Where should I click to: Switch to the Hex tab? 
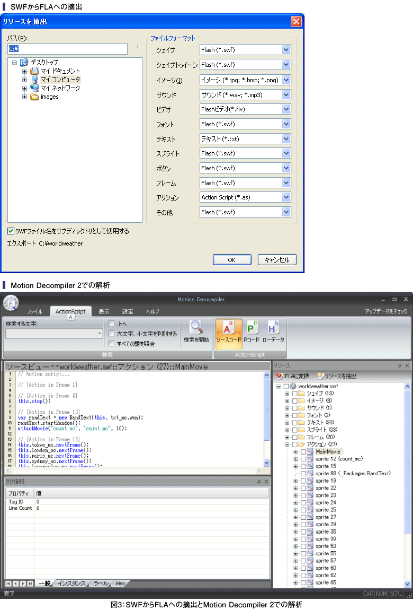(x=121, y=583)
